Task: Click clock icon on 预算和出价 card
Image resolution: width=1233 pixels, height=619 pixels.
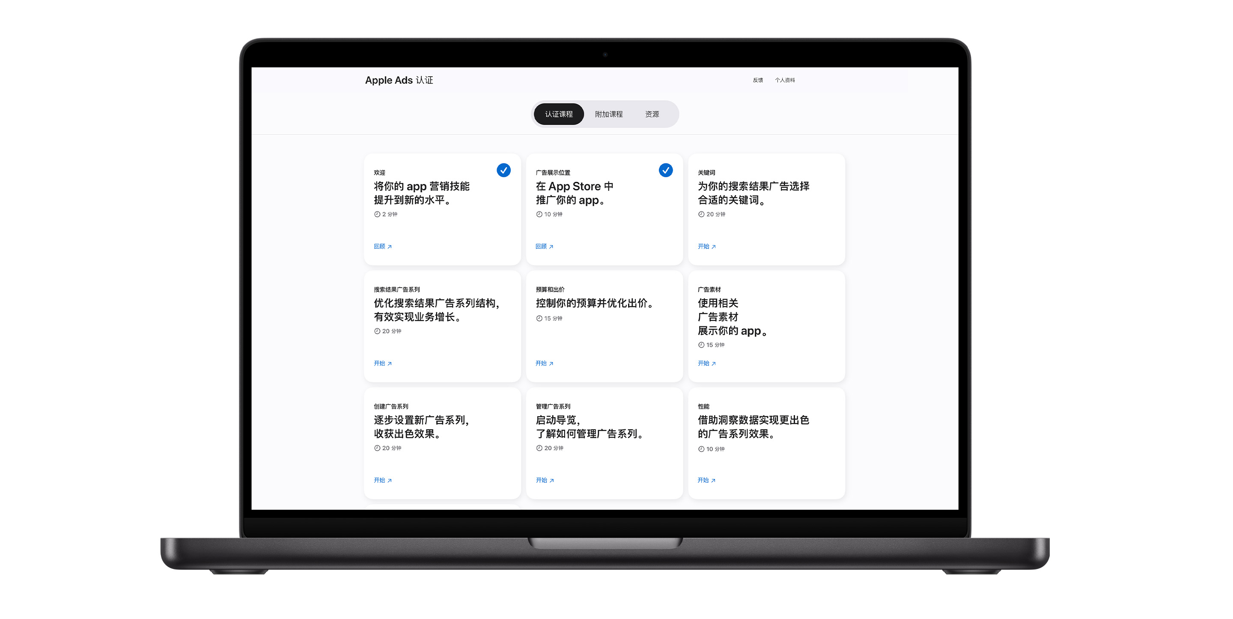Action: click(x=539, y=318)
